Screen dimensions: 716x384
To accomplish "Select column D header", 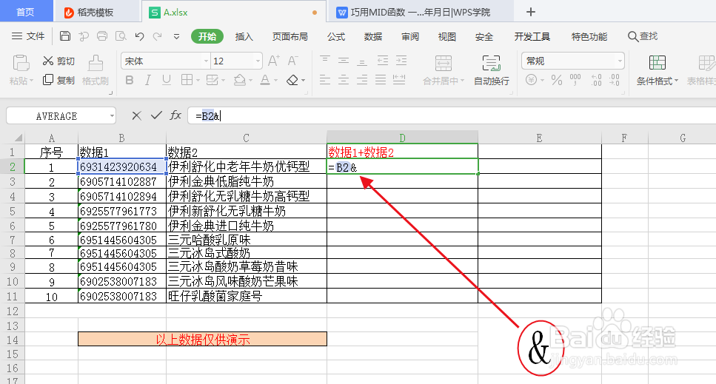I will pyautogui.click(x=402, y=138).
